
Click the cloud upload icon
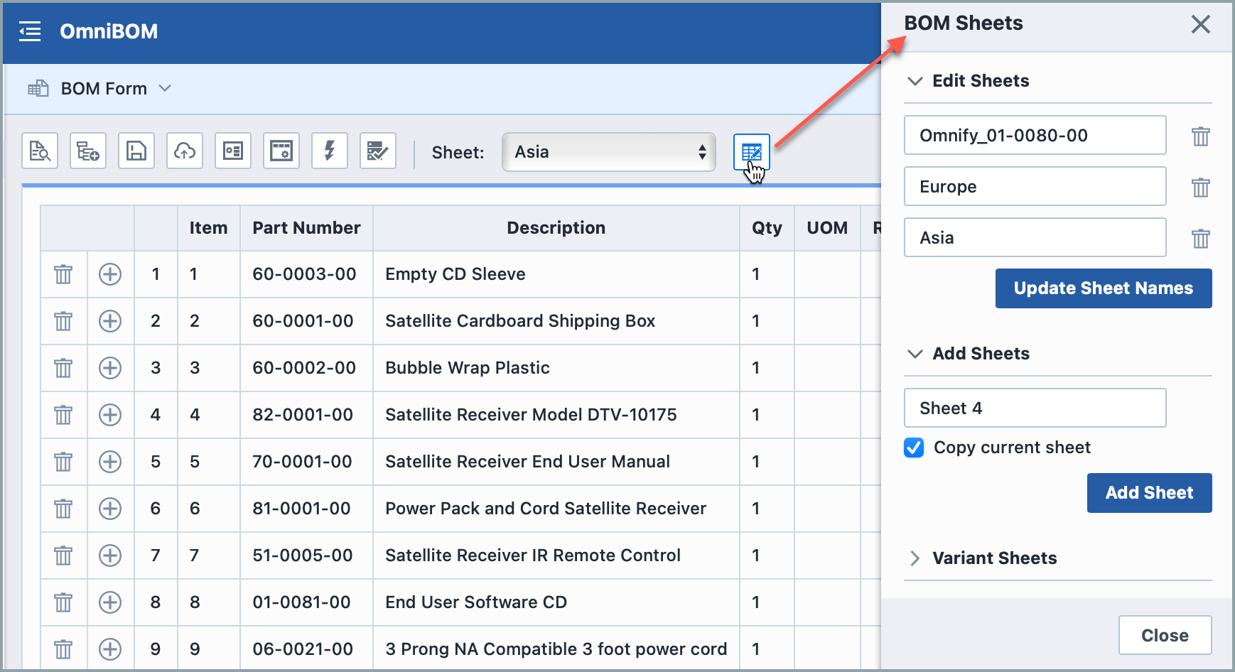pos(185,151)
